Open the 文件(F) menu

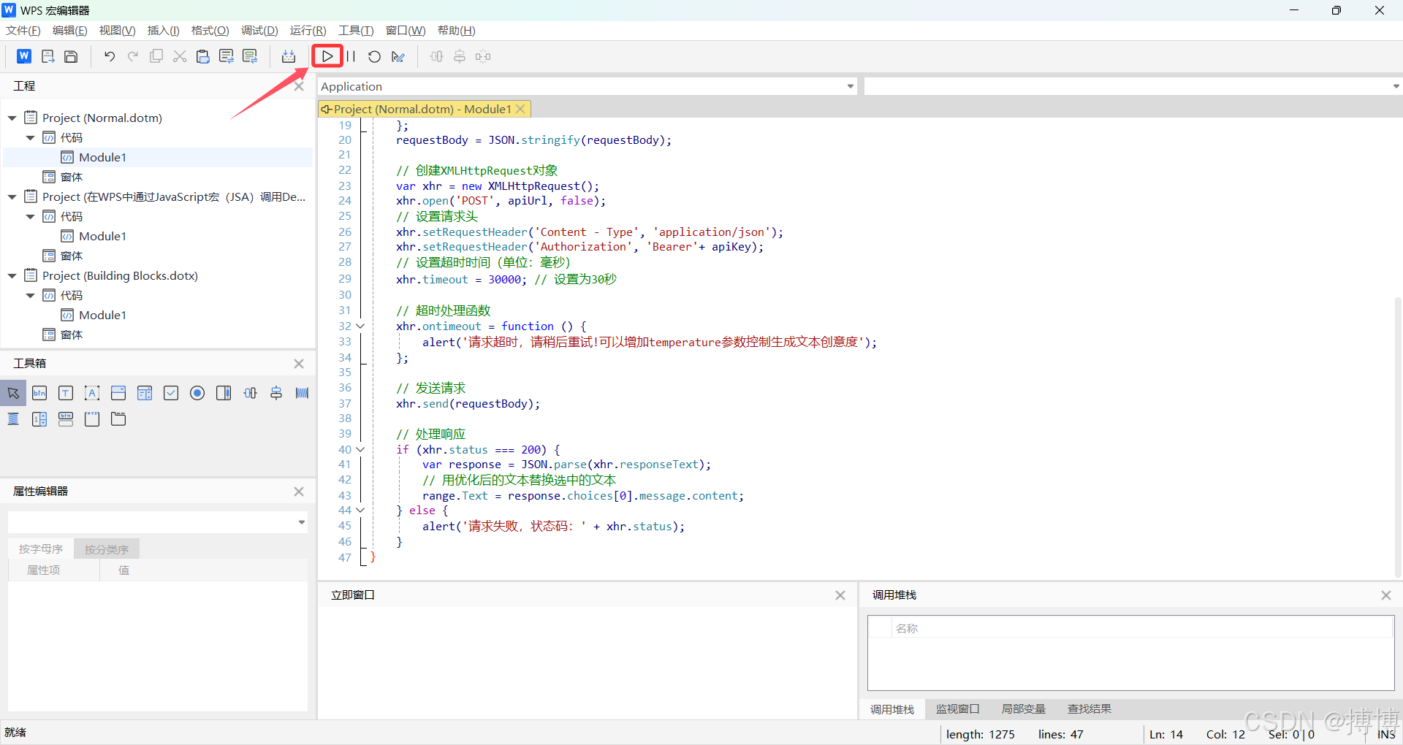pos(23,31)
